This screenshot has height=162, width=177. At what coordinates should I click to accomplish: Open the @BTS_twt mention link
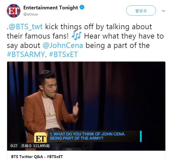click(x=26, y=27)
